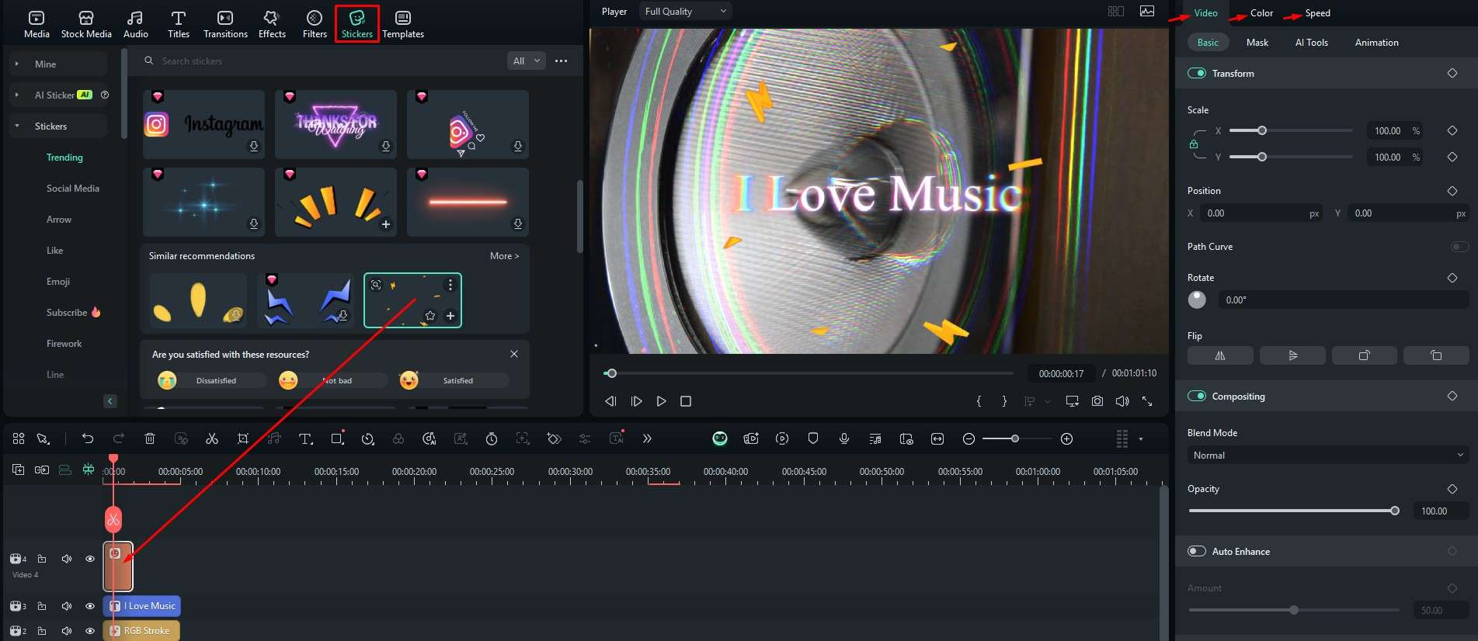The height and width of the screenshot is (641, 1478).
Task: Open the Blend Mode dropdown
Action: pyautogui.click(x=1327, y=456)
